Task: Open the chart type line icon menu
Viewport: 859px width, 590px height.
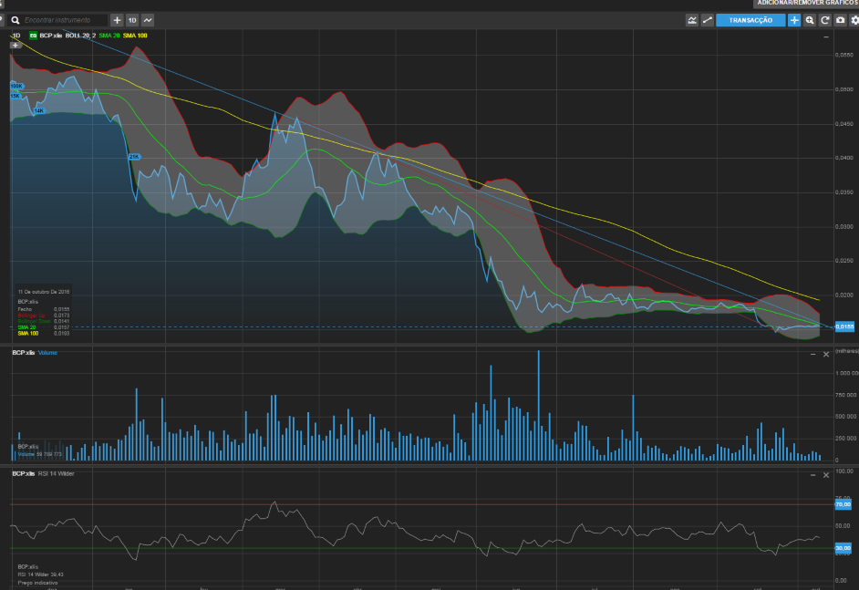Action: pos(148,19)
